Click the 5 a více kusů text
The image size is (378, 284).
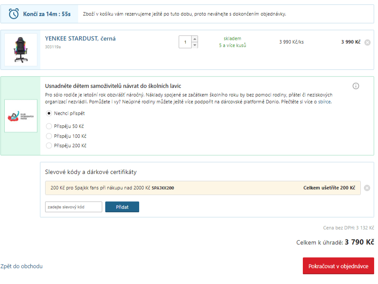232,46
